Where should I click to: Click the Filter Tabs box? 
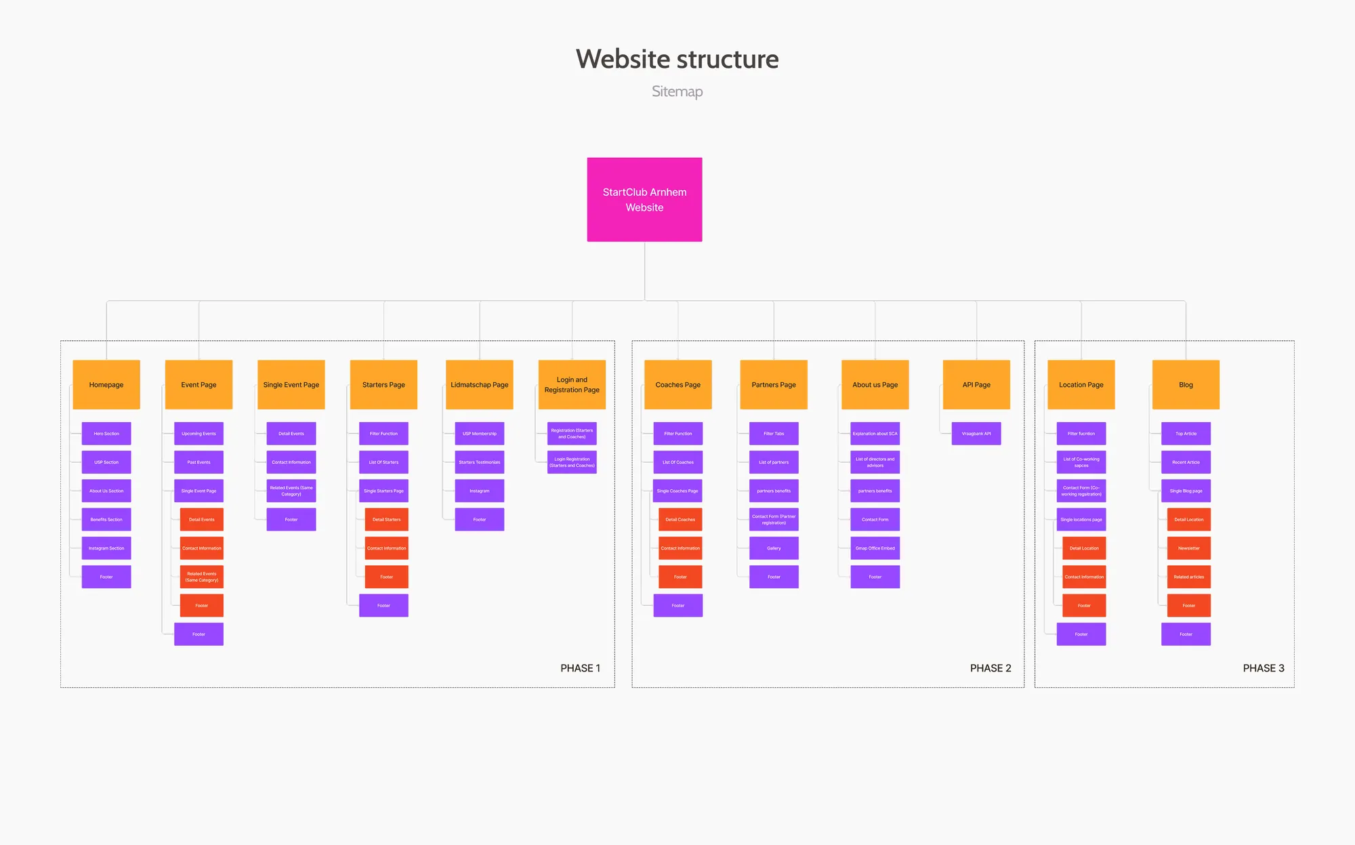pos(774,434)
